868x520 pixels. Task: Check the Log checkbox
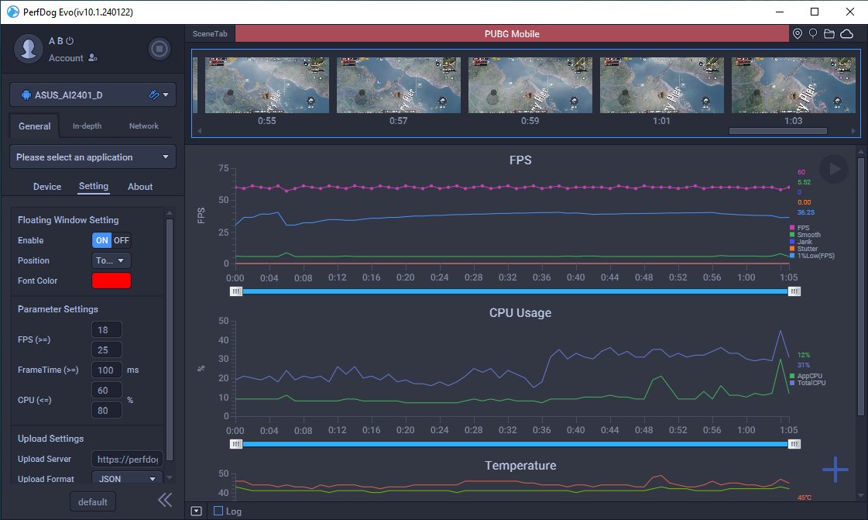218,511
